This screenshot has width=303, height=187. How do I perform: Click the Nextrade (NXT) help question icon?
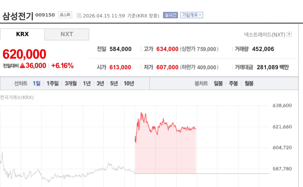point(289,34)
